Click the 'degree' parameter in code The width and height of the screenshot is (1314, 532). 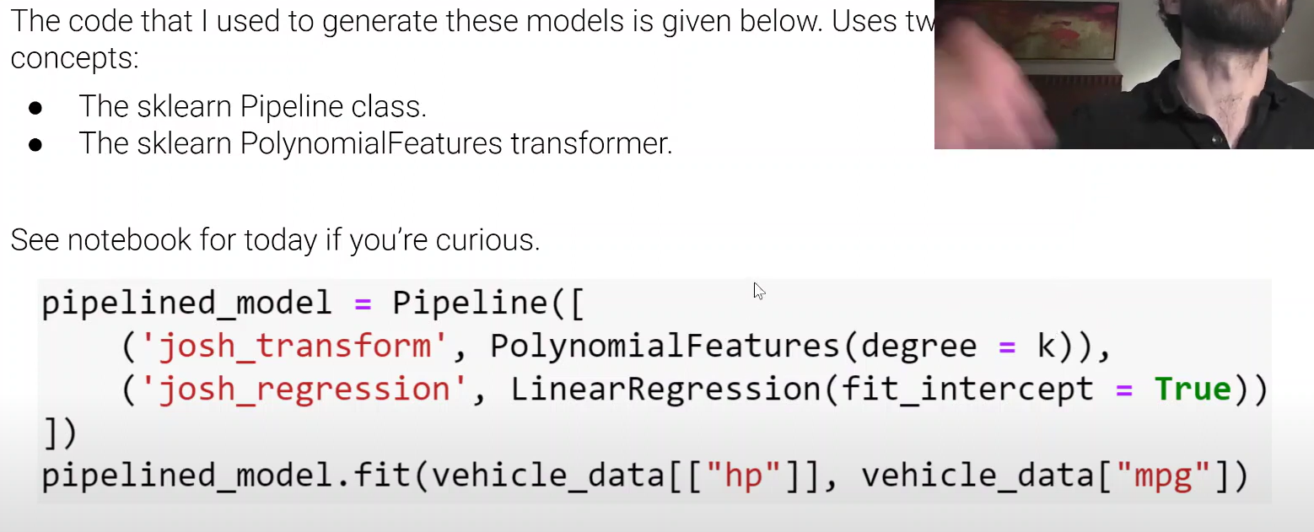click(x=918, y=346)
